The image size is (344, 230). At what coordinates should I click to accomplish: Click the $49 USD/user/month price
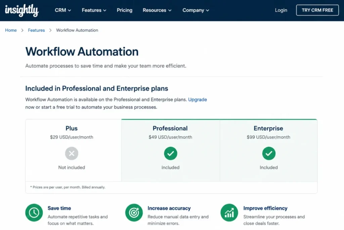tap(170, 137)
